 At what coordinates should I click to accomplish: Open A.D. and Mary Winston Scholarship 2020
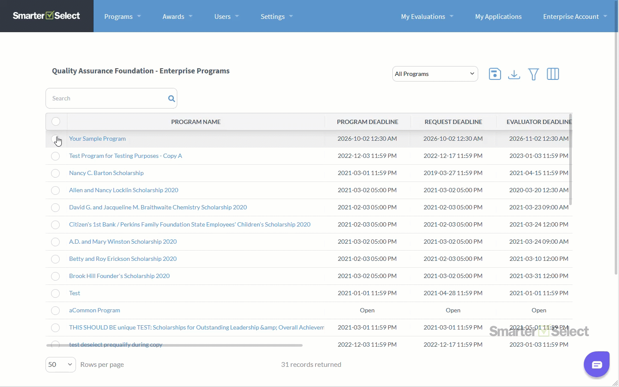tap(123, 242)
